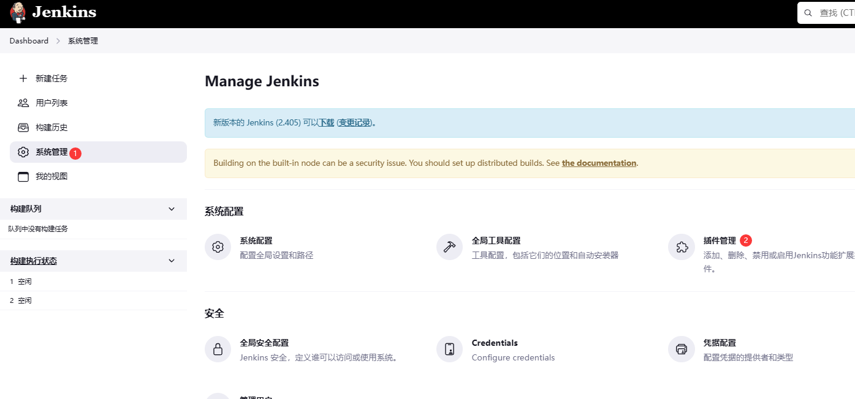The height and width of the screenshot is (399, 855).
Task: Click the 下载 link for new Jenkins
Action: click(326, 122)
